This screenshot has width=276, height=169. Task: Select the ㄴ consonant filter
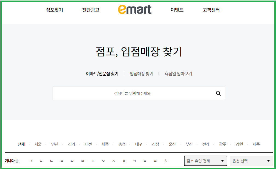pos(41,161)
